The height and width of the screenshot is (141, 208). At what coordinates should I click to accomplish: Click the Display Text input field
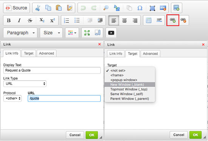[52, 70]
